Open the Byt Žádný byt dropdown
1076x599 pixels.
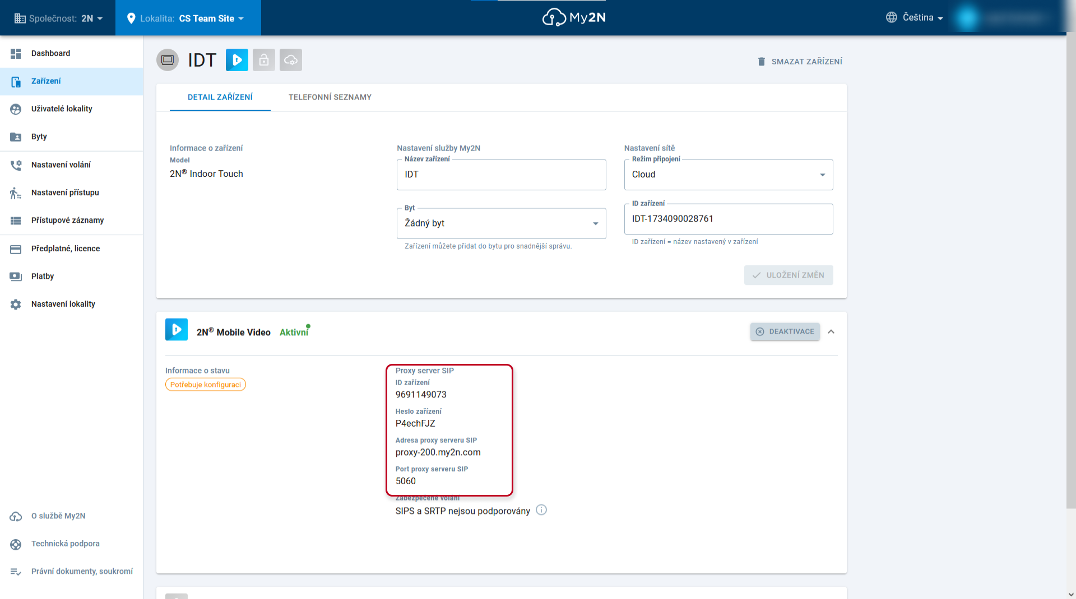click(502, 223)
